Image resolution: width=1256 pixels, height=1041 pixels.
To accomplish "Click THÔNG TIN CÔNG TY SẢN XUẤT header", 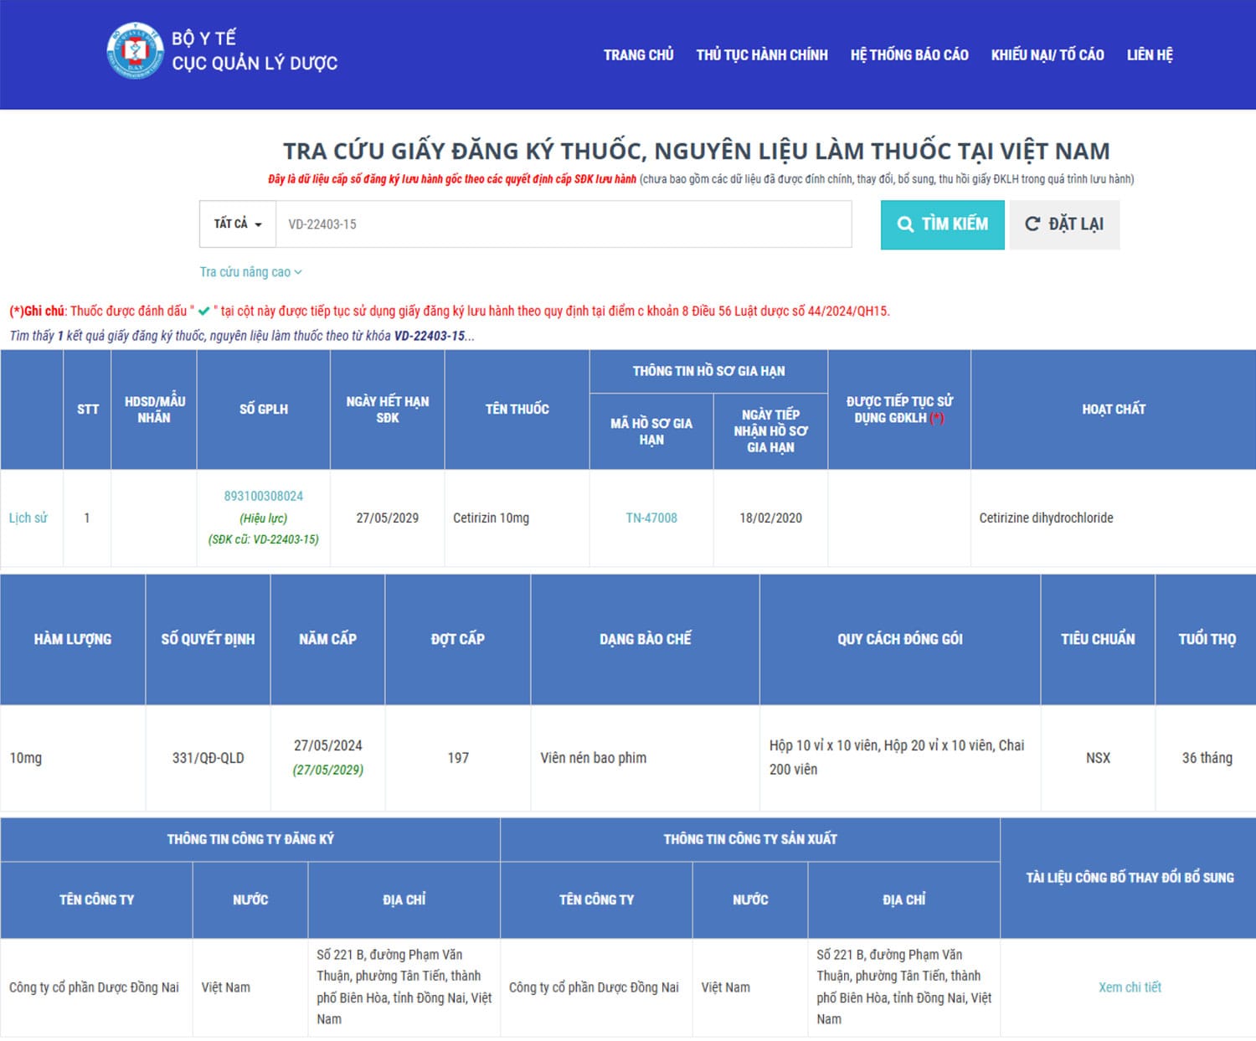I will click(x=750, y=839).
